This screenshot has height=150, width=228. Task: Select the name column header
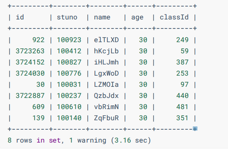point(102,17)
